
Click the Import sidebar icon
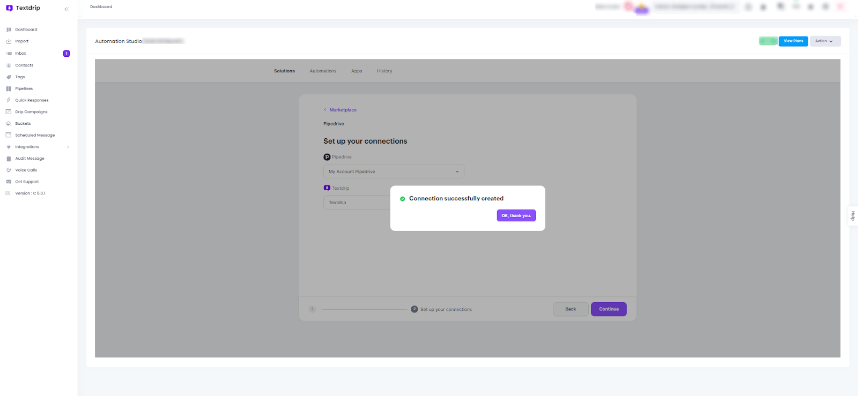coord(9,41)
